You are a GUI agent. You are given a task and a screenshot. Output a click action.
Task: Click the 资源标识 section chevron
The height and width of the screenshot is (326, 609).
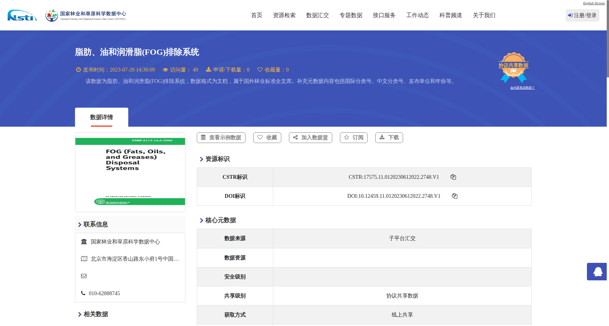point(201,159)
